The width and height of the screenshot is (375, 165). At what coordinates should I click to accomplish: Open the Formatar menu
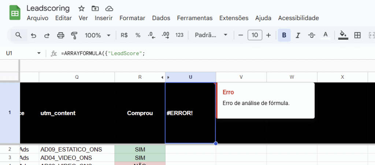(x=132, y=18)
